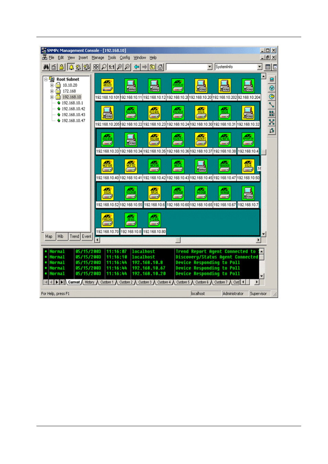
Task: Switch to the Mib tab
Action: [x=61, y=236]
